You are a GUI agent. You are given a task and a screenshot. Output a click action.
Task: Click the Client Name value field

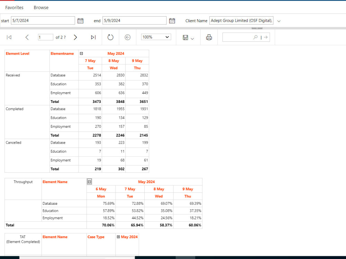[x=242, y=20]
